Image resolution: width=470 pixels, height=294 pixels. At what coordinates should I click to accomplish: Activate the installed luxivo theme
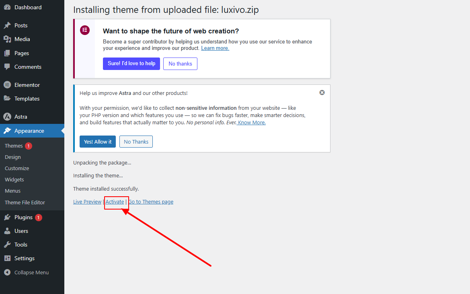(115, 201)
